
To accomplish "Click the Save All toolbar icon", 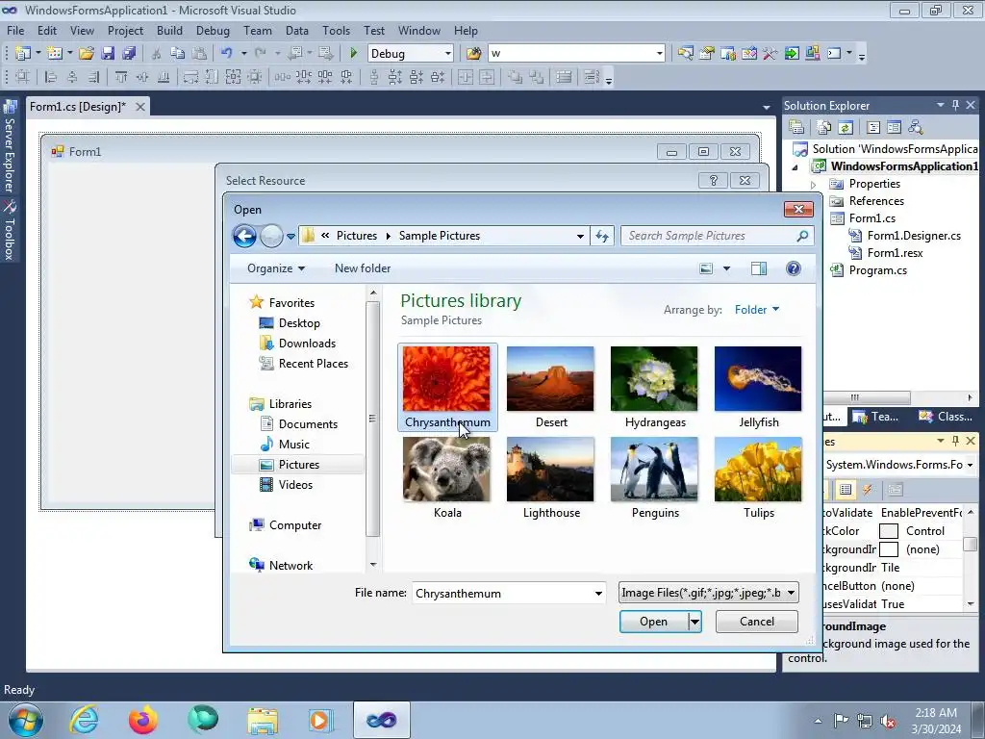I will tap(129, 54).
